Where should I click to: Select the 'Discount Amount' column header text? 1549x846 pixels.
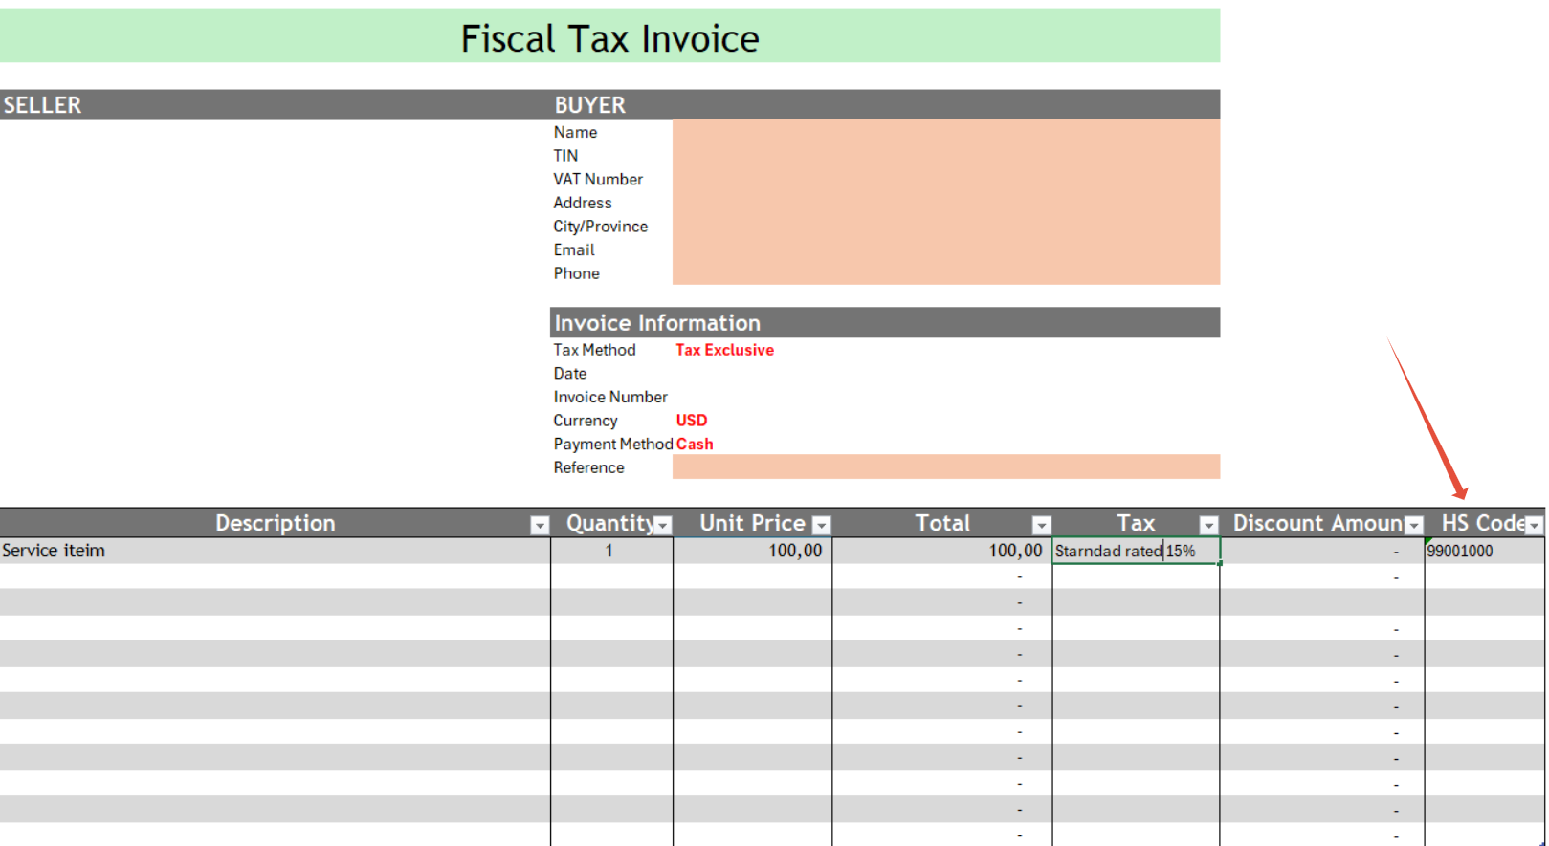click(x=1318, y=523)
